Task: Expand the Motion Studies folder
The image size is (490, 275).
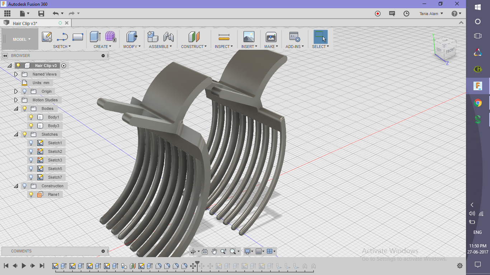Action: [16, 100]
